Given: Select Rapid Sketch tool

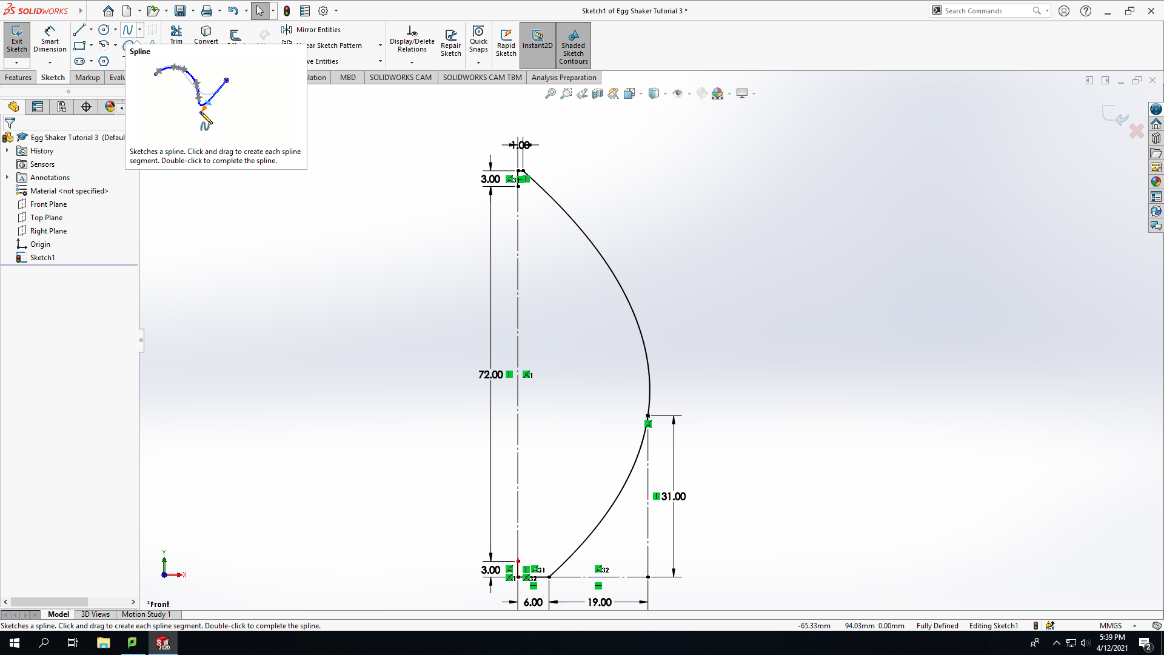Looking at the screenshot, I should (x=506, y=42).
